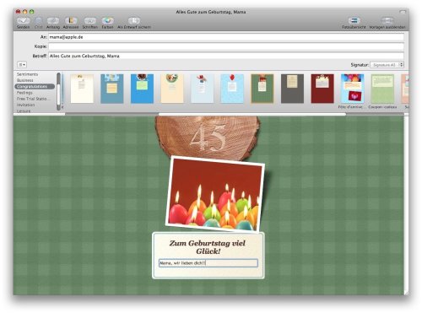This screenshot has width=422, height=313.
Task: Click the Senden button to send the mail
Action: pos(23,23)
